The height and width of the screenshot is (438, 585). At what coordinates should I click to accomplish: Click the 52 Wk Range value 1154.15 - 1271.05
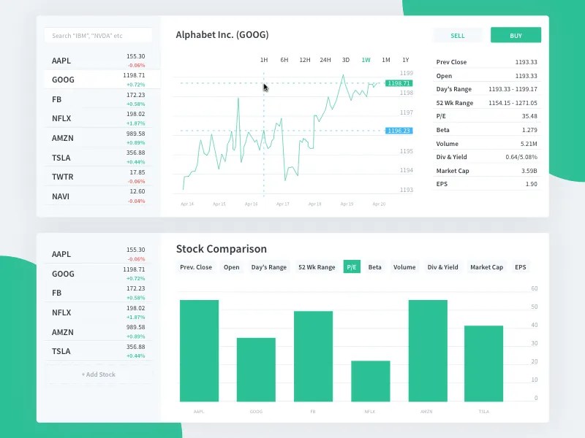(x=513, y=103)
